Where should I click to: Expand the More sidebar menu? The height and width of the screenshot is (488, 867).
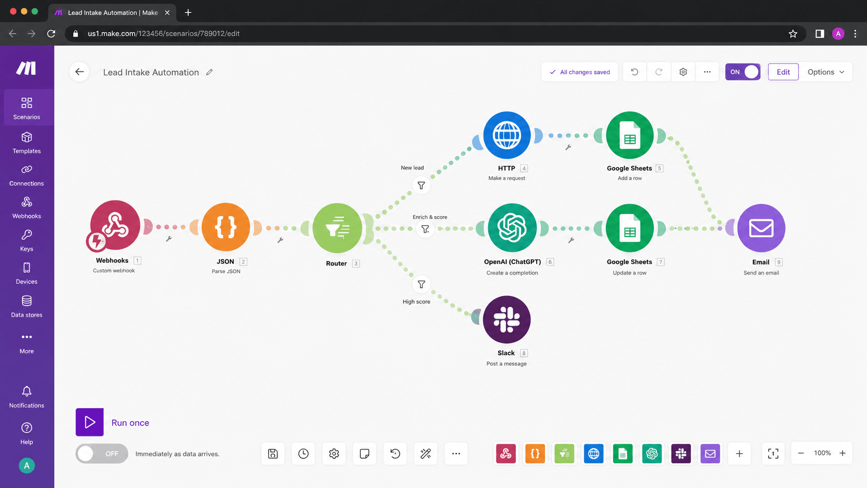[27, 343]
